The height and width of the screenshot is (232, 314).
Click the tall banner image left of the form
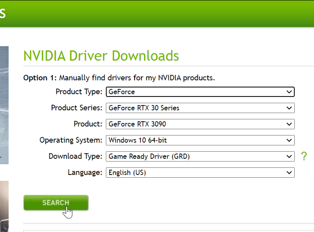click(4, 105)
